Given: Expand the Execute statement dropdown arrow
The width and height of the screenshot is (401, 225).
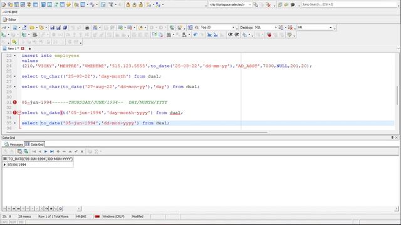Looking at the screenshot, I should tap(8, 35).
